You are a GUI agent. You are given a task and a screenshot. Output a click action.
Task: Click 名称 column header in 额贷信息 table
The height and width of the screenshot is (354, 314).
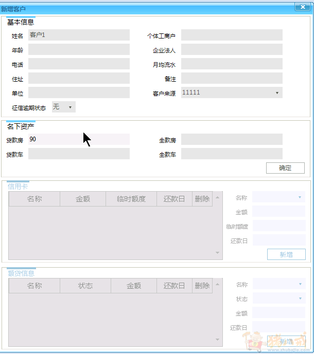tap(34, 286)
